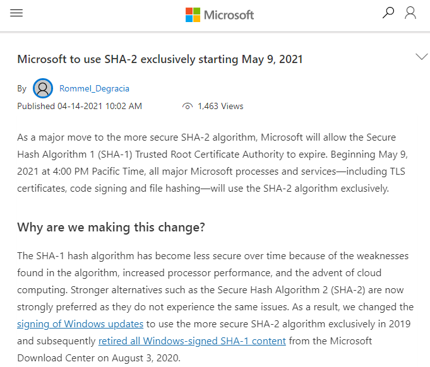Click the first paragraph starting 'As a major move'
430x367 pixels.
click(215, 163)
